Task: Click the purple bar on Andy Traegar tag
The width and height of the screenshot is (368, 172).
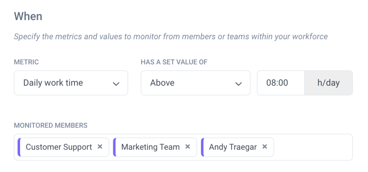Action: 202,147
